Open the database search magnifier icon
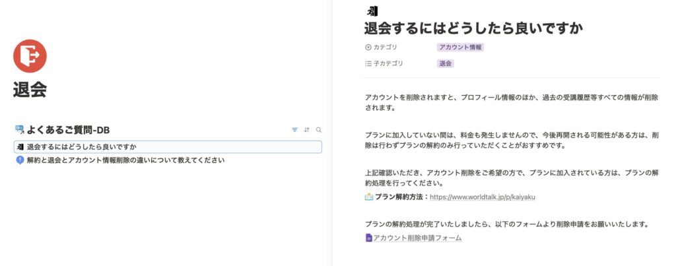This screenshot has height=266, width=676. [x=319, y=130]
